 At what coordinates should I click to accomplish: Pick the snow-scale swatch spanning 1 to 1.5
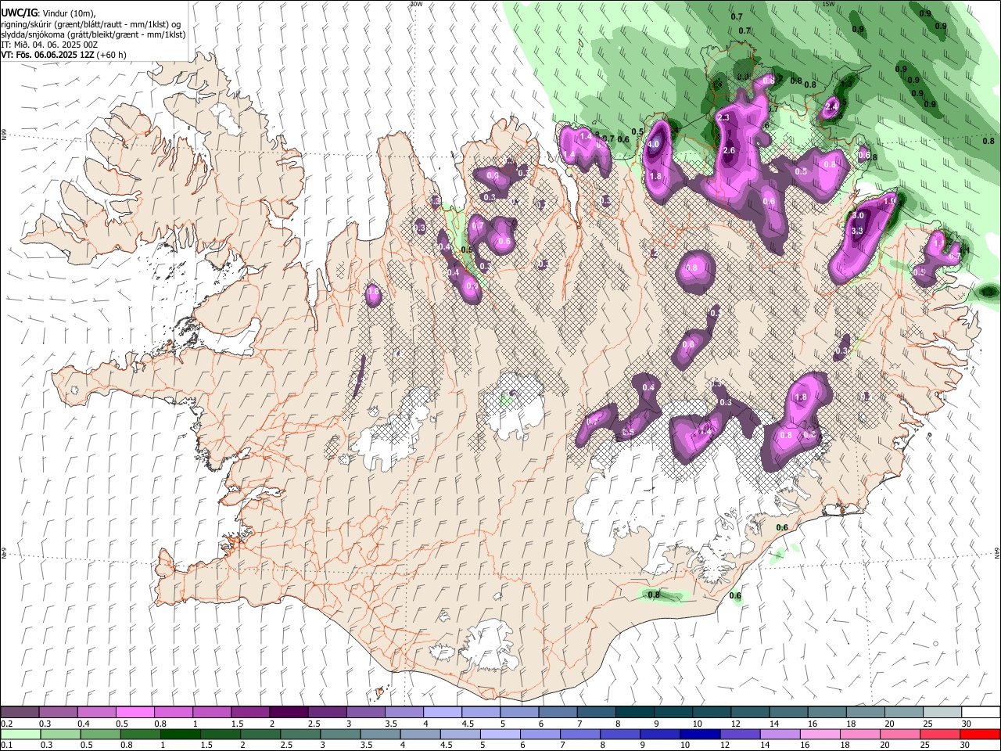(211, 713)
